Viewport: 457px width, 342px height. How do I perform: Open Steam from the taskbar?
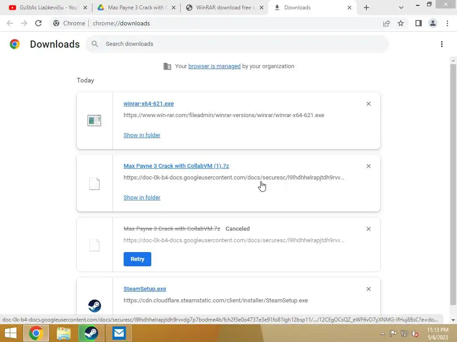[91, 333]
